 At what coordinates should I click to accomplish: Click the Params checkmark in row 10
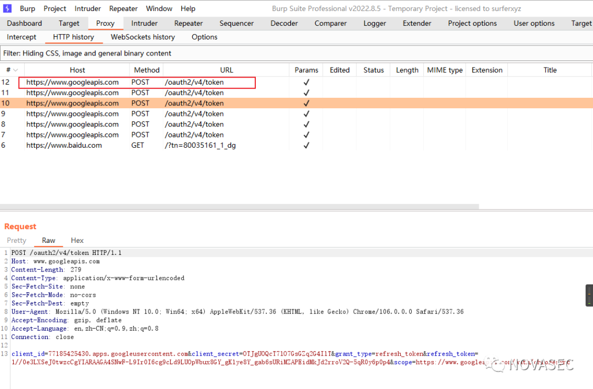(306, 103)
